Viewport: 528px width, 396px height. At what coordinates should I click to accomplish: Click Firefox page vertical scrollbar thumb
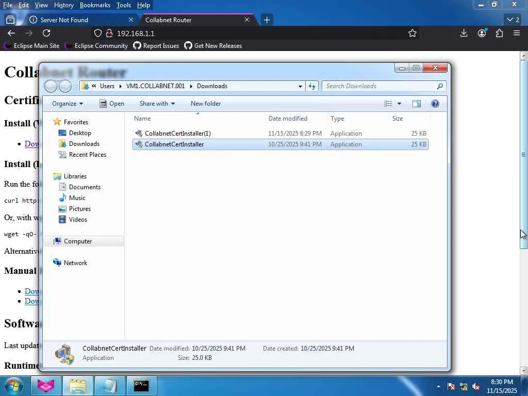tap(523, 155)
